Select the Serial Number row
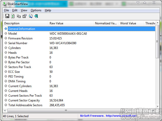The height and width of the screenshot is (121, 162). coord(79,43)
